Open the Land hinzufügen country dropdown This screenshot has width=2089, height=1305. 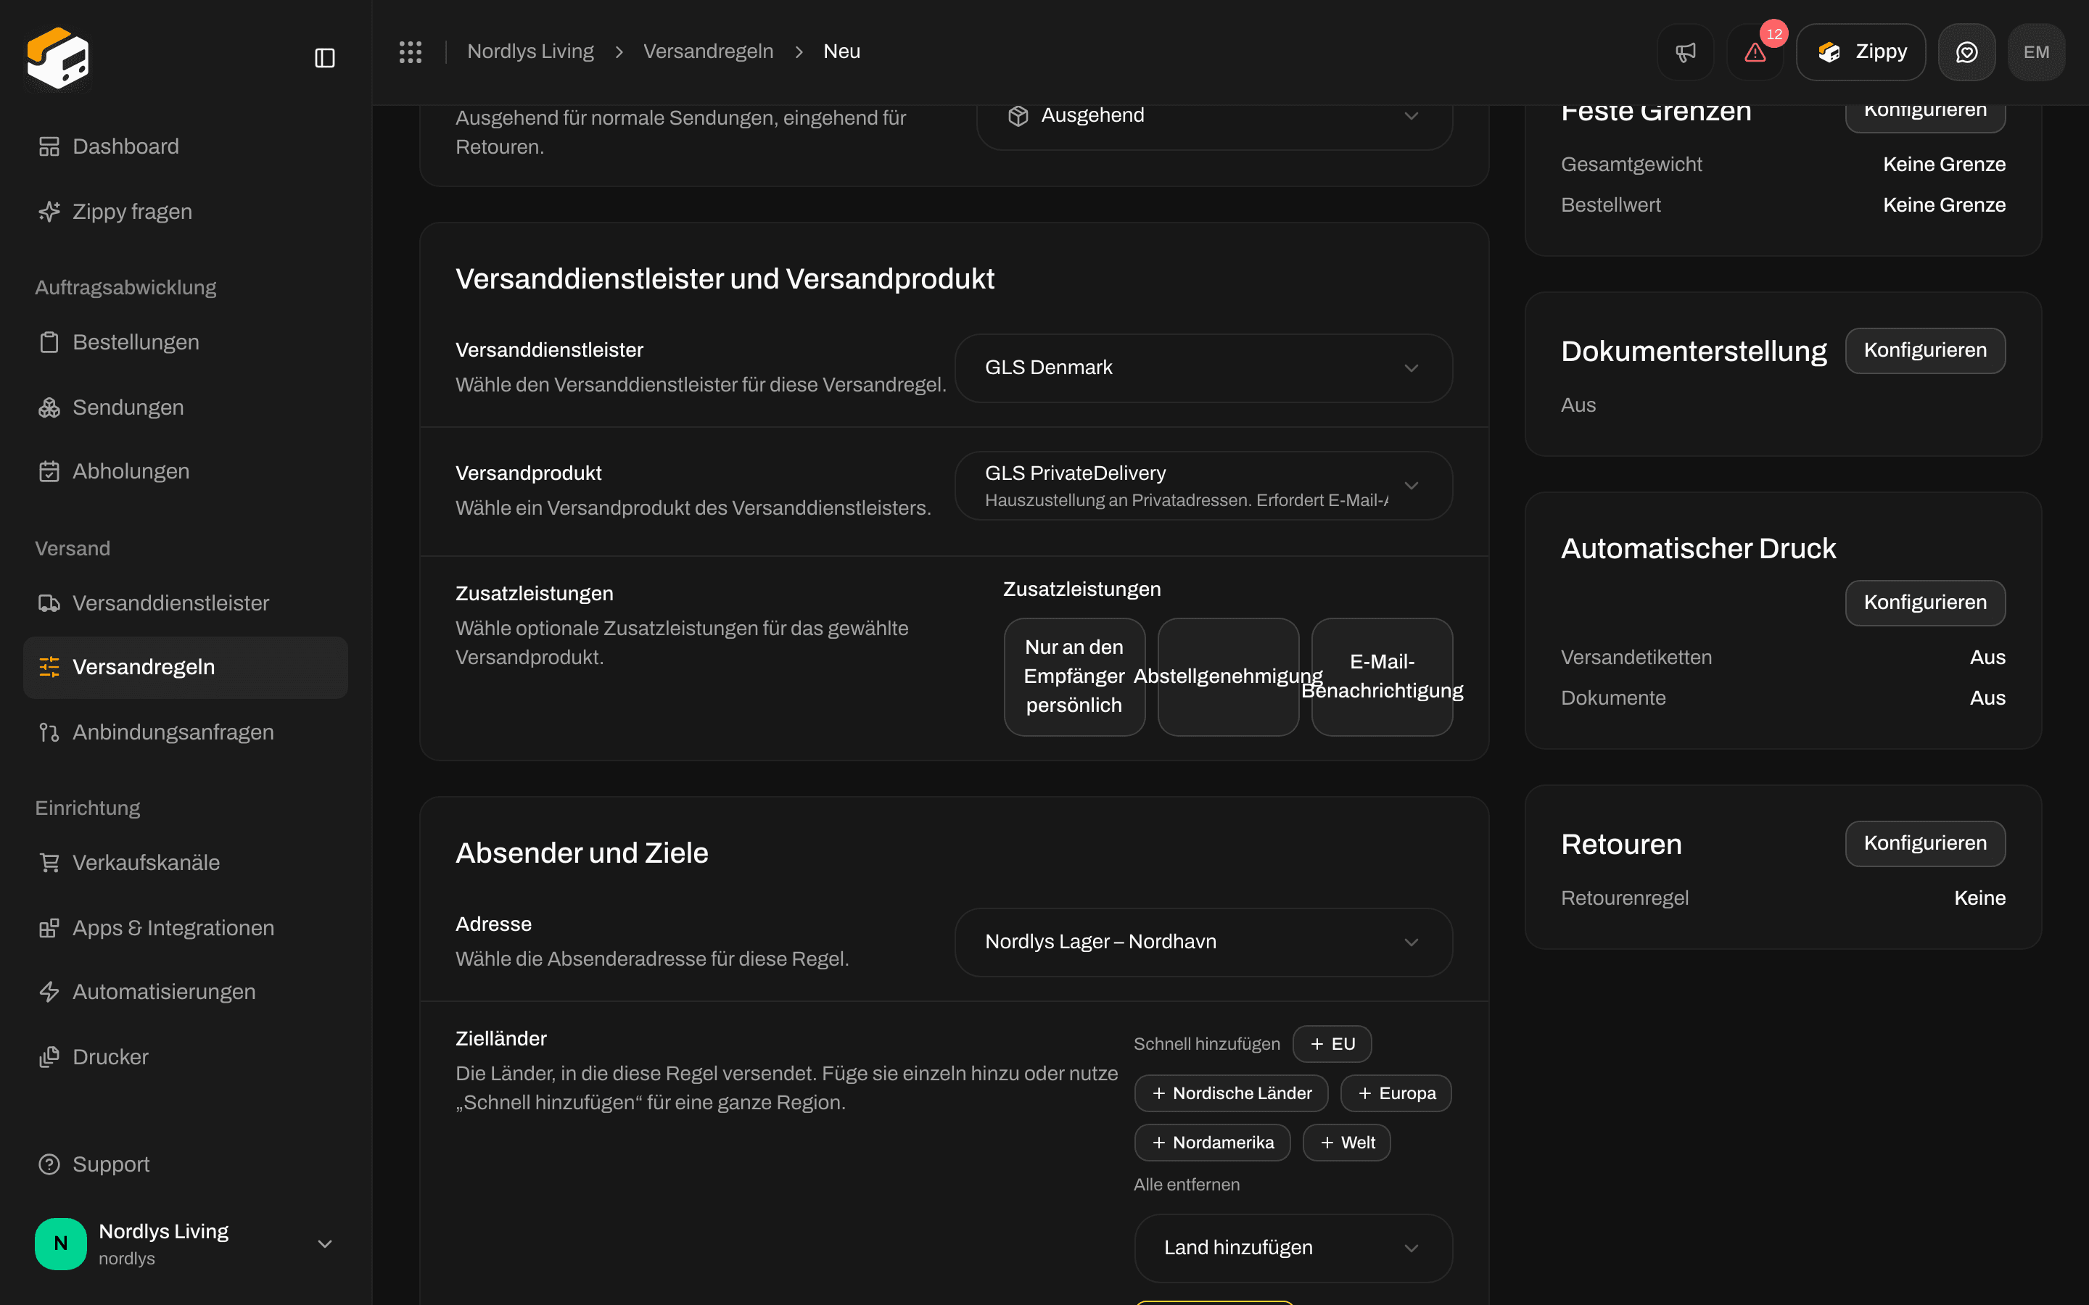point(1293,1248)
